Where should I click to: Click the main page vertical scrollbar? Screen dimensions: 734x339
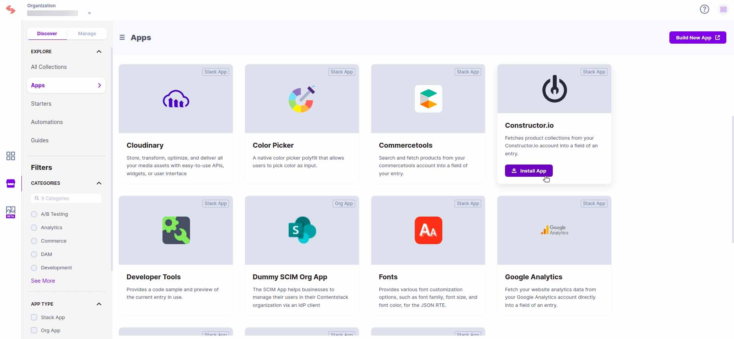732,179
